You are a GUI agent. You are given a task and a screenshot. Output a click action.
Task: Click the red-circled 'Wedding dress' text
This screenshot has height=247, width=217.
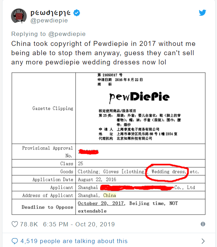(168, 172)
